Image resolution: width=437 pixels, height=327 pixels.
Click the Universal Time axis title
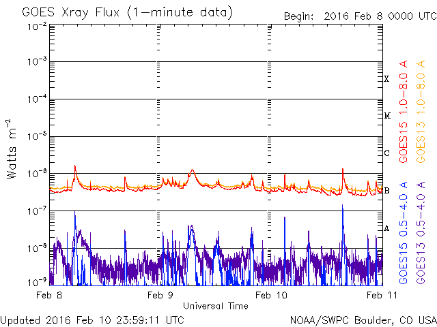click(x=215, y=306)
